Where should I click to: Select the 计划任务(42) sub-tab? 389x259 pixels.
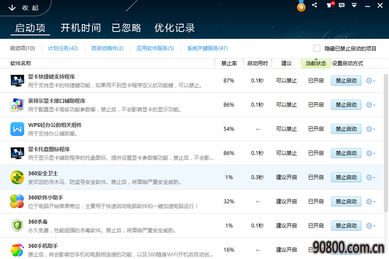63,48
